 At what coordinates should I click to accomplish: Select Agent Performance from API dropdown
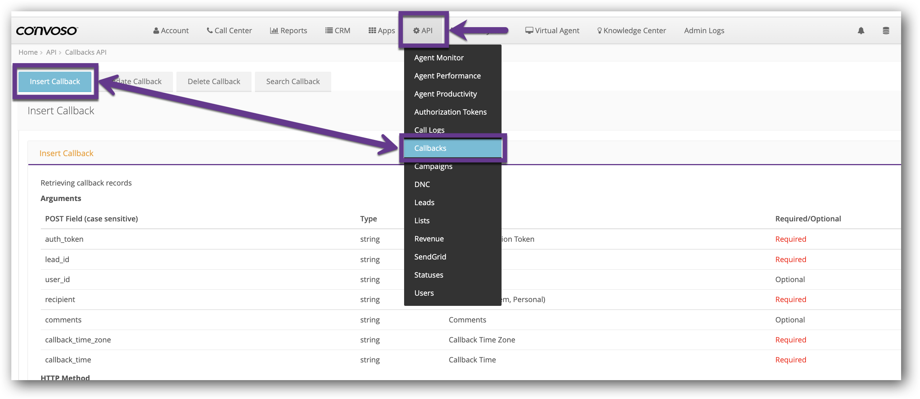452,76
